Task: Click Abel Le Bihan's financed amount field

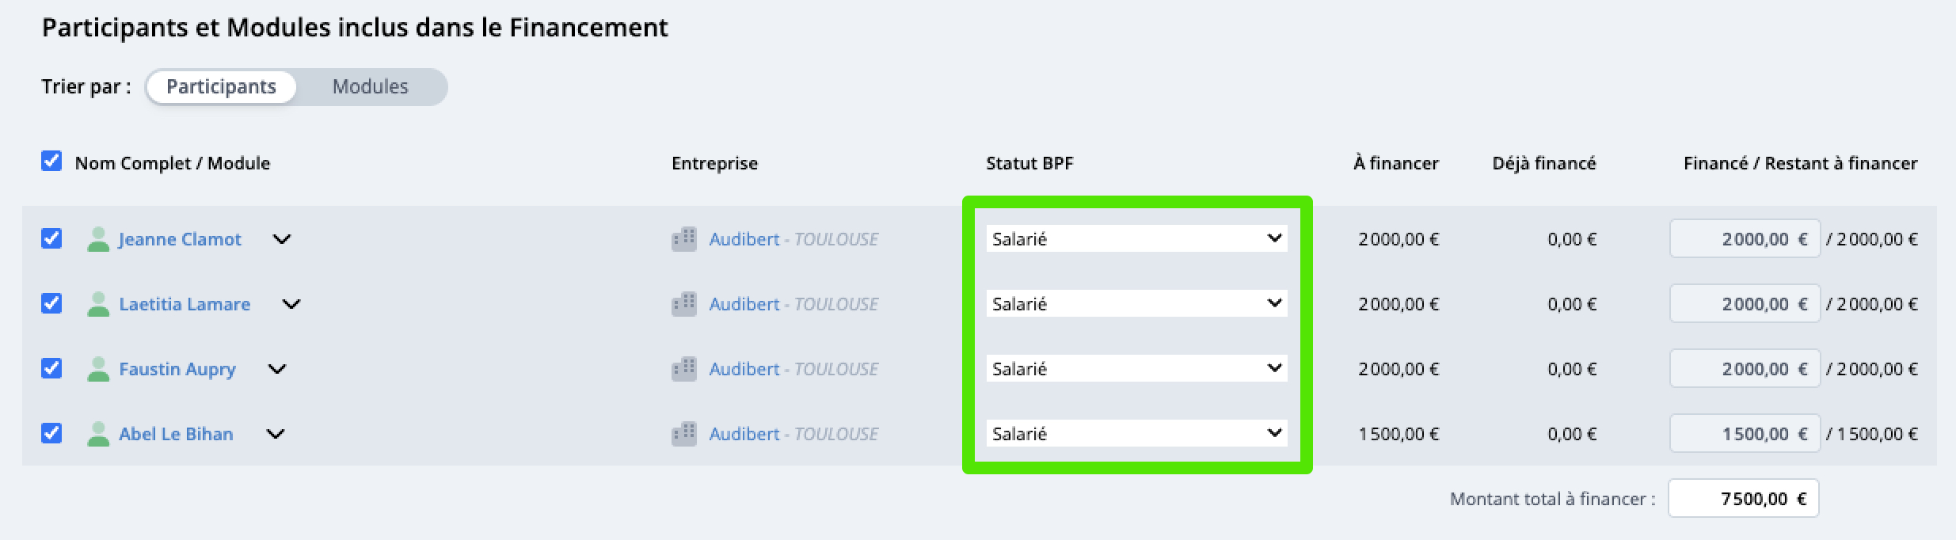Action: (x=1745, y=434)
